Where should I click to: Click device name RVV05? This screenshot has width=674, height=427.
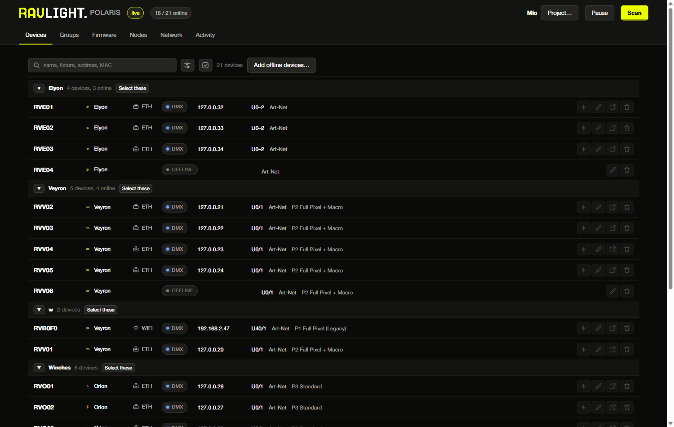tap(43, 270)
